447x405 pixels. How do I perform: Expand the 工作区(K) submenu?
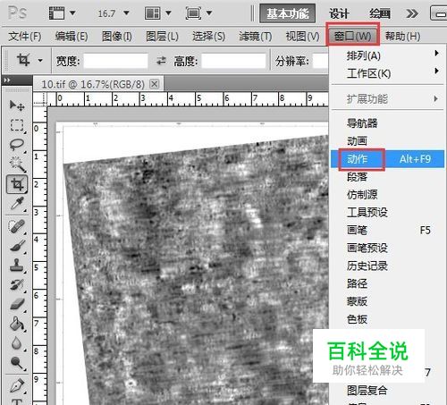click(x=387, y=73)
